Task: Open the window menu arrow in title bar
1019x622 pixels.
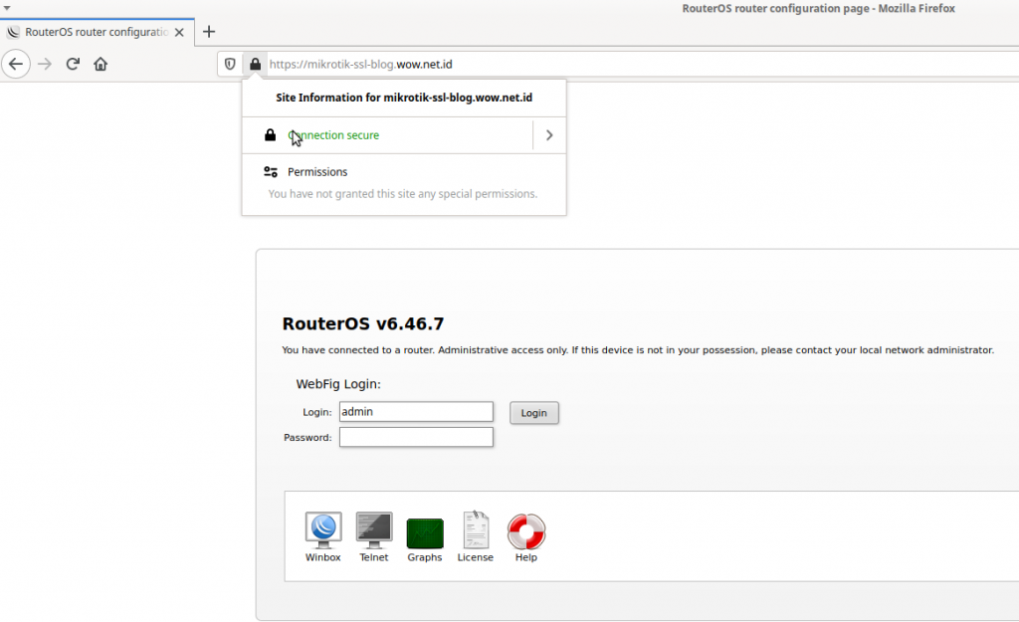Action: pyautogui.click(x=7, y=8)
